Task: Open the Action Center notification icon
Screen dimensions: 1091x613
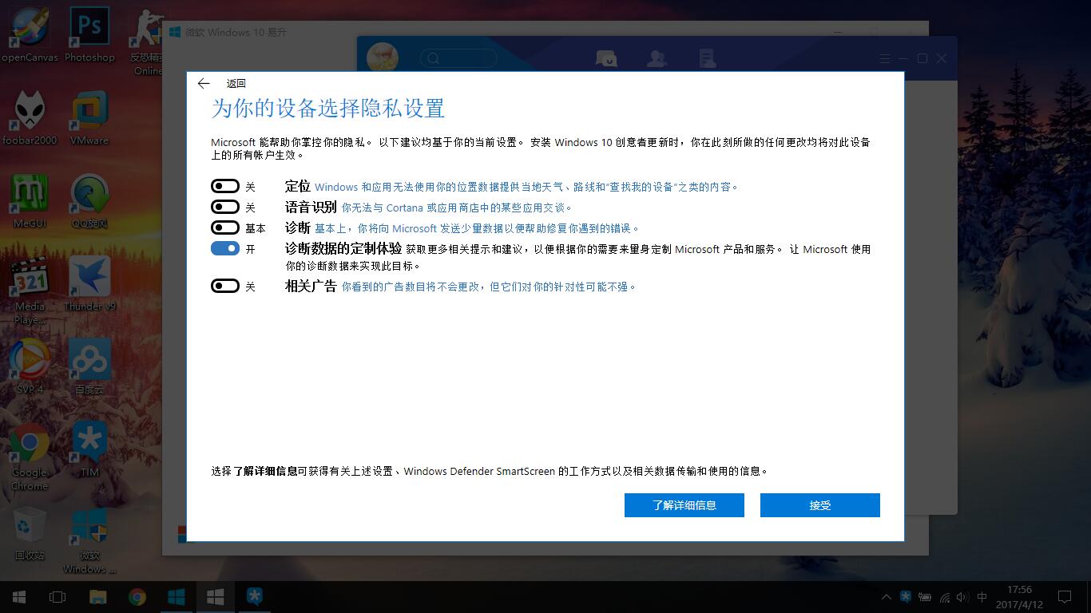Action: [1065, 597]
